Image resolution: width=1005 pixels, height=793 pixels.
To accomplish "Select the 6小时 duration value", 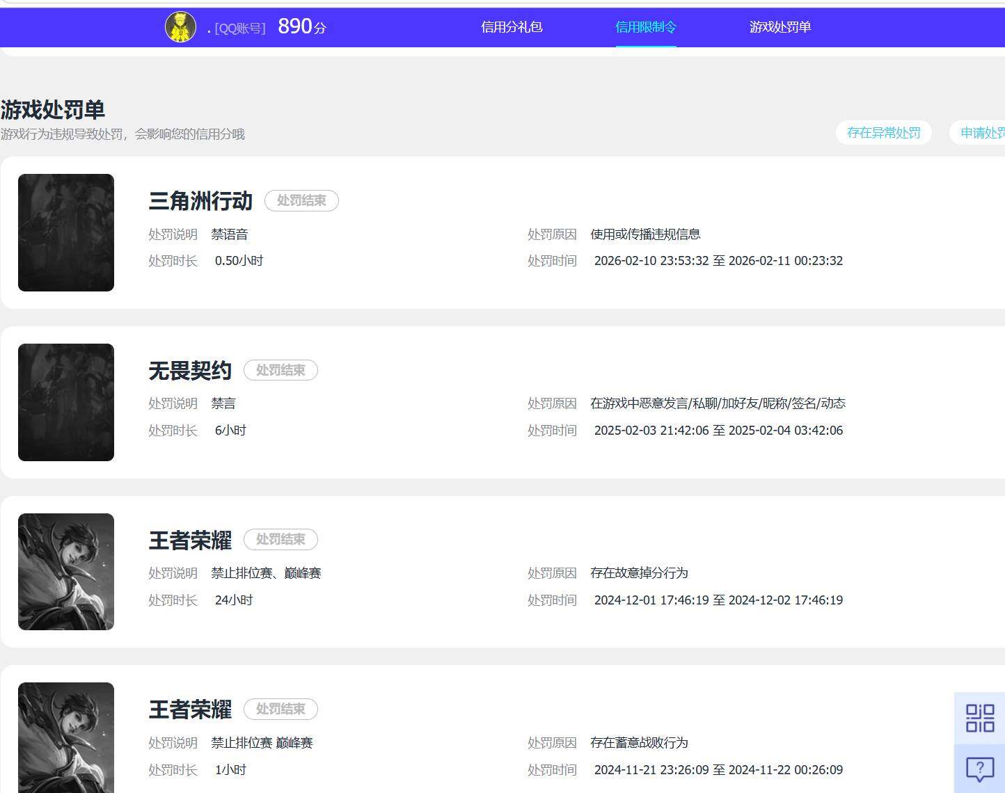I will (x=230, y=431).
